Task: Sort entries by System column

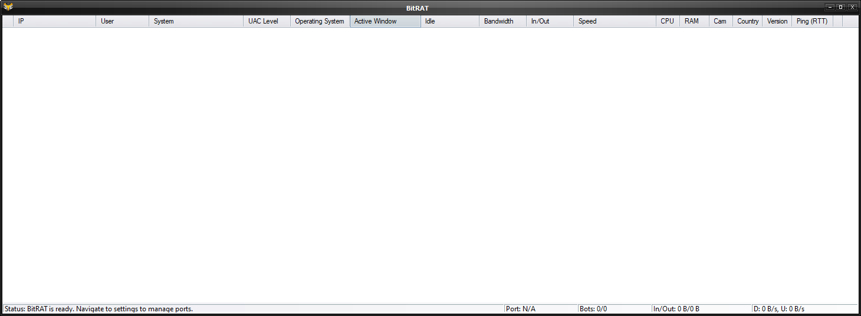Action: point(196,21)
